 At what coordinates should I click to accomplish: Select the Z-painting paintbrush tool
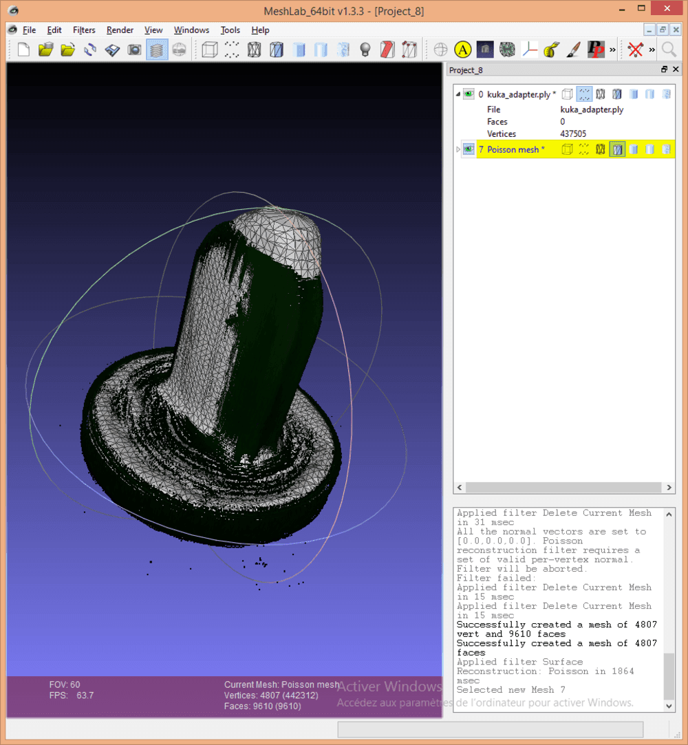coord(573,50)
